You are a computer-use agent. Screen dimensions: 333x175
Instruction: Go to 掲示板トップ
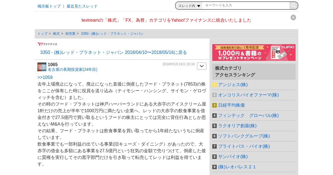[49, 6]
